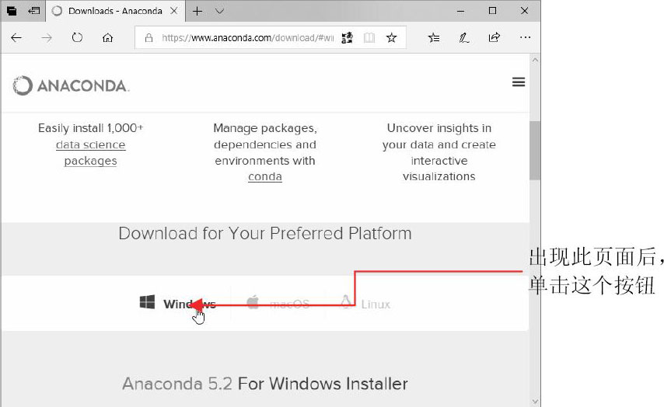The height and width of the screenshot is (407, 664).
Task: Minimize the browser window
Action: [461, 11]
